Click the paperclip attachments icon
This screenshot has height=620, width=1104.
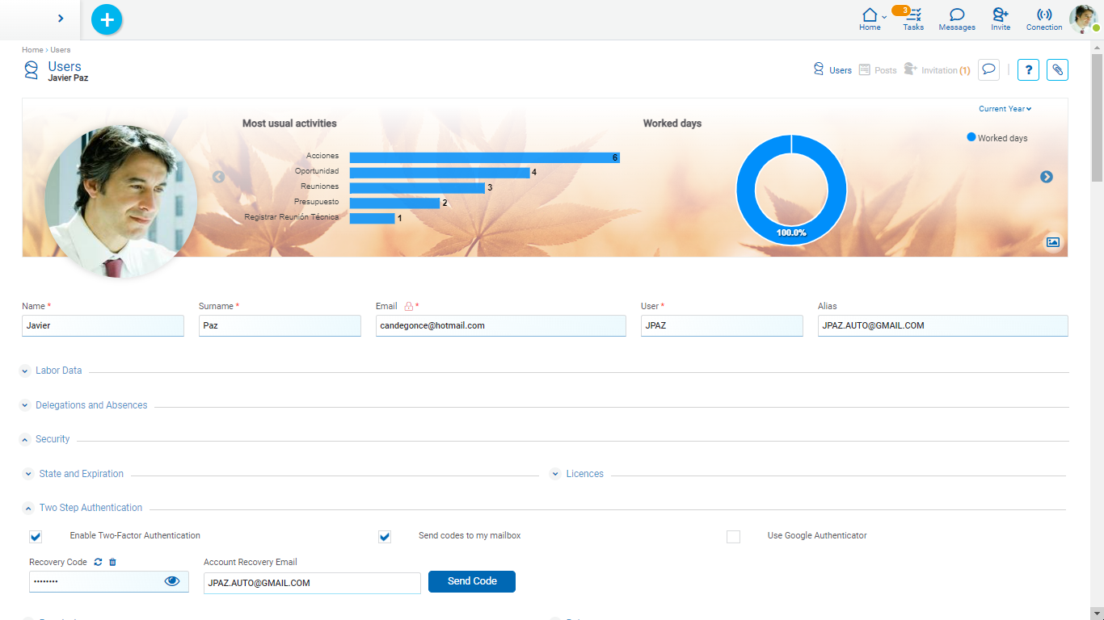(x=1057, y=70)
